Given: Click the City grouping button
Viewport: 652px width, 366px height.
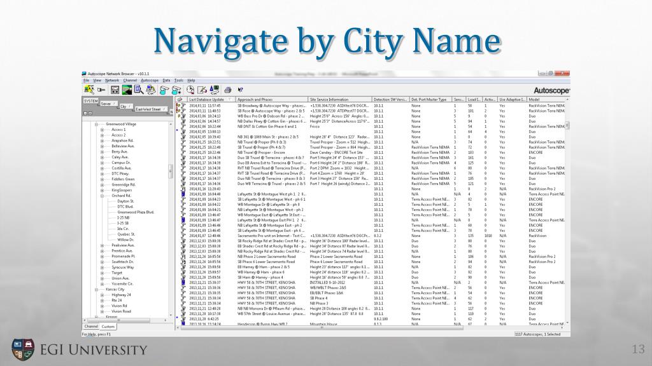Looking at the screenshot, I should (125, 107).
